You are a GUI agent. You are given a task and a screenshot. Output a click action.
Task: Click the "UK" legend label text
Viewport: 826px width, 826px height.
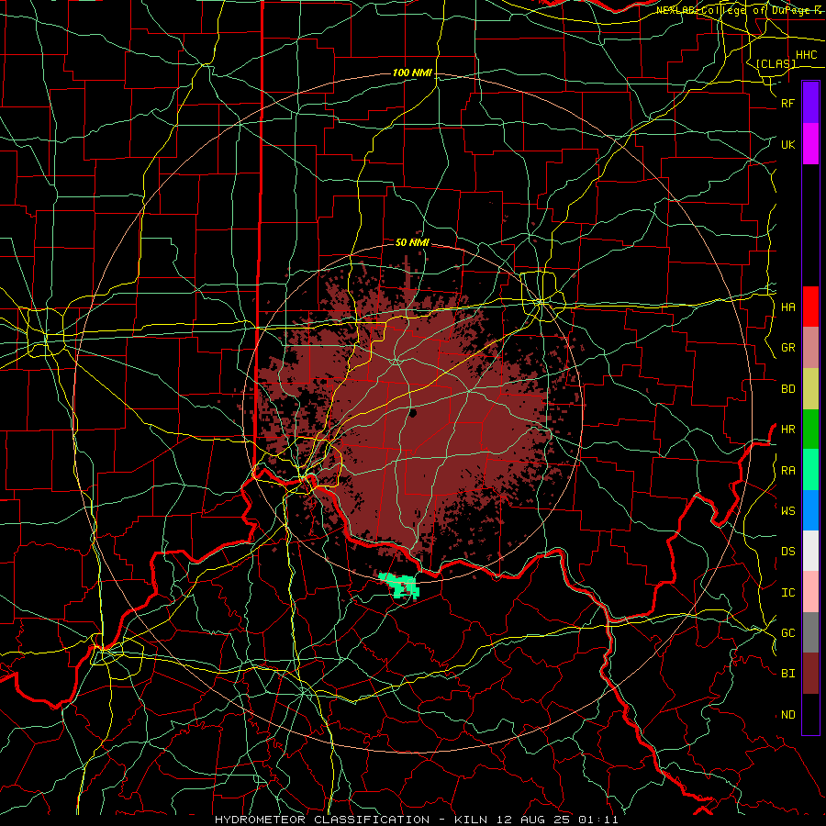[x=787, y=144]
